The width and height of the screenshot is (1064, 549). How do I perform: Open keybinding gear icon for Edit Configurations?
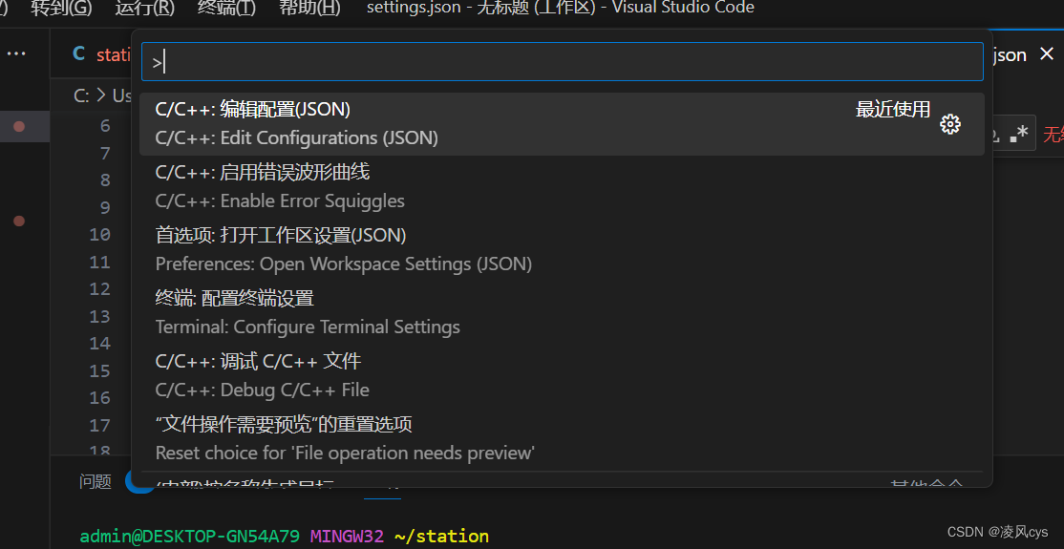click(950, 124)
